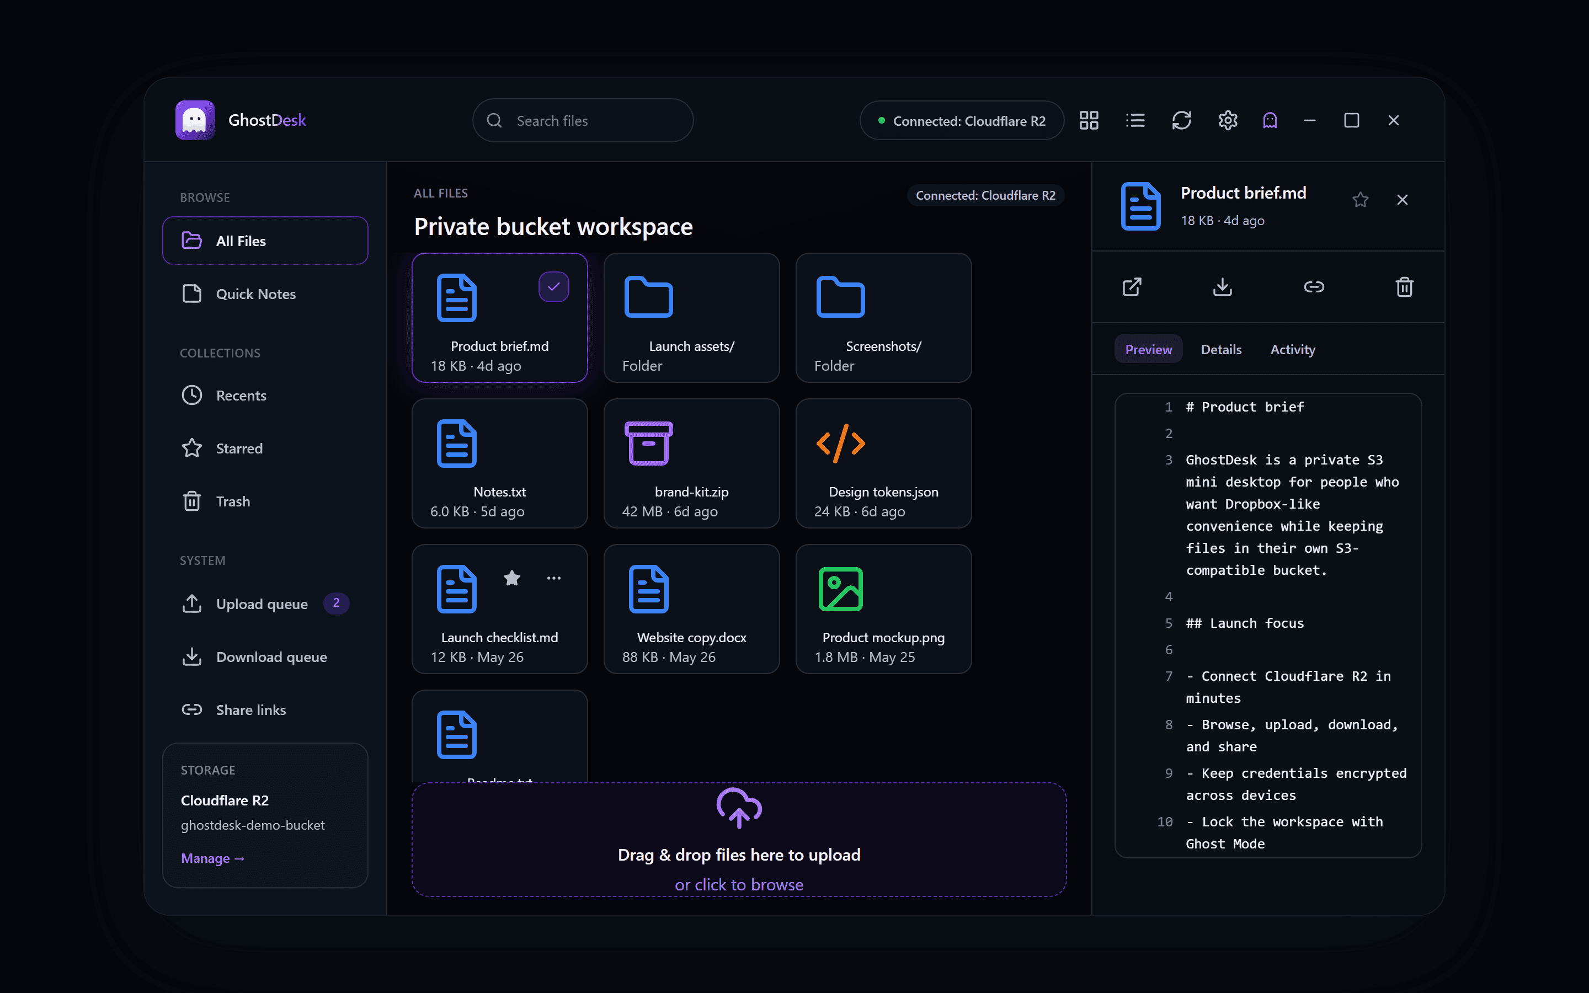Click the cloud upload icon in drop zone
1589x993 pixels.
coord(739,808)
